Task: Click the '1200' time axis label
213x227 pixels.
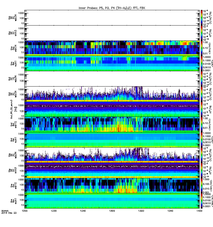Action: 24,211
